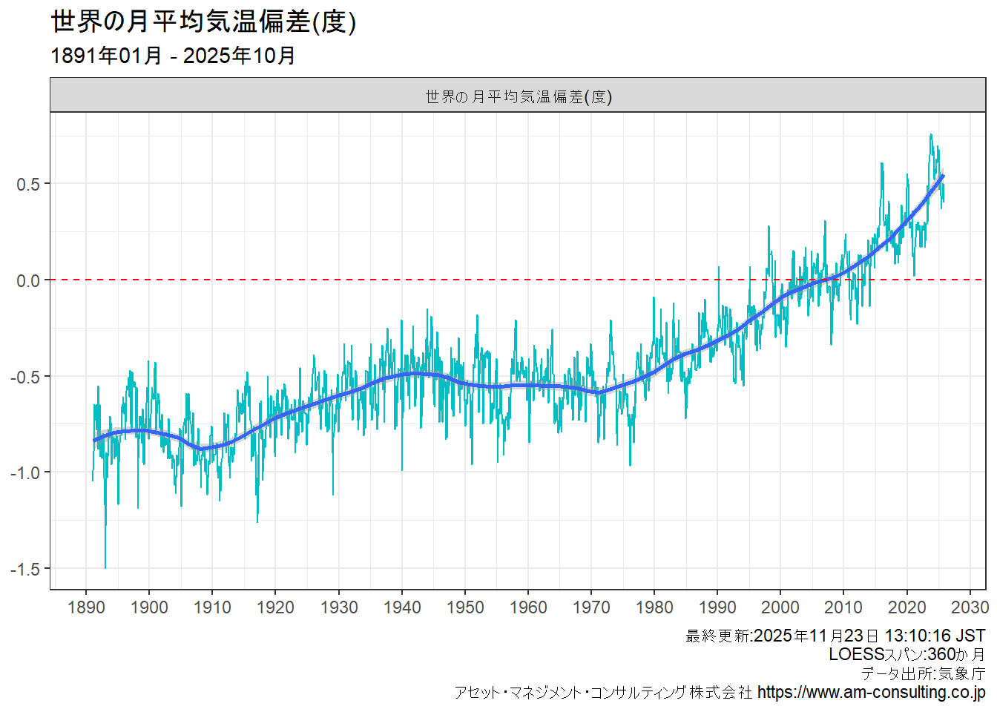This screenshot has height=712, width=997.
Task: Click the highest temperature peak after 2020
Action: coord(931,136)
